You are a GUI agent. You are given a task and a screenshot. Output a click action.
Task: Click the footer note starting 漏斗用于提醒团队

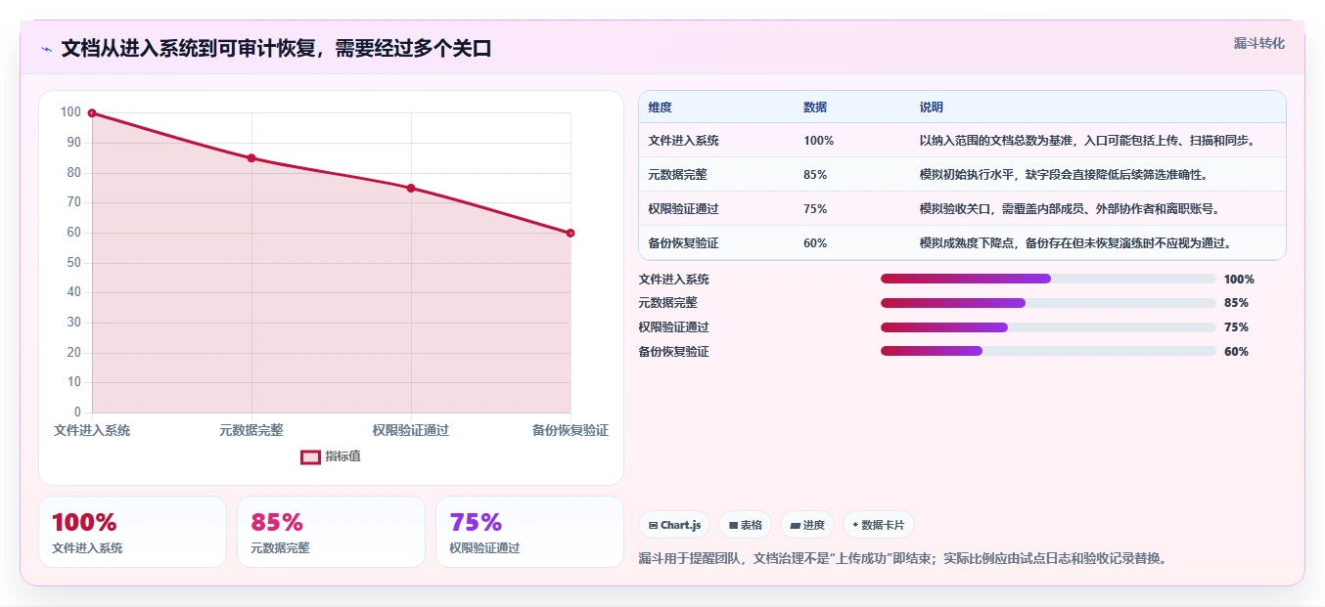tap(902, 559)
